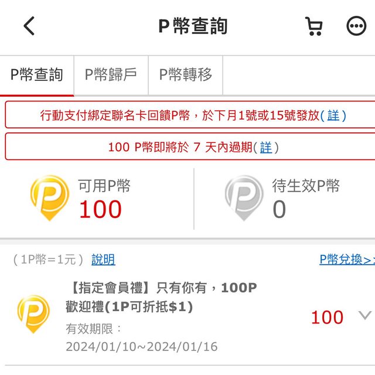Open the P幣轉移 tab

186,75
